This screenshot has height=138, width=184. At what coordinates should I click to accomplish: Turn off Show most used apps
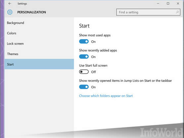pyautogui.click(x=84, y=41)
